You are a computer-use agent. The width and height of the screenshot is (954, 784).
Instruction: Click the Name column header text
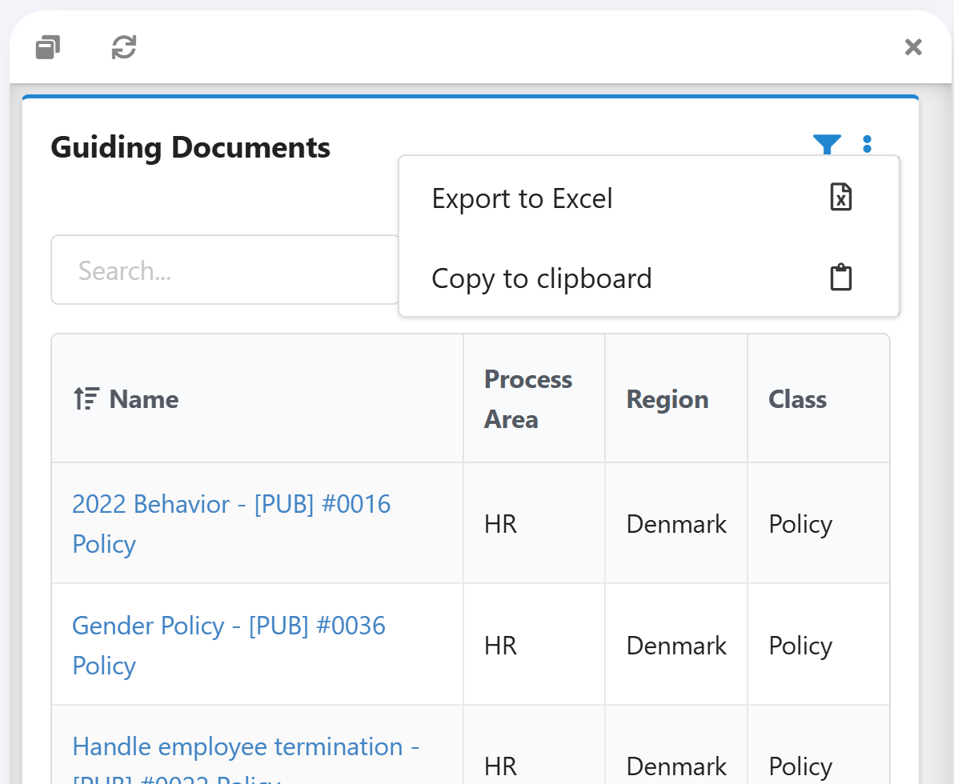144,399
